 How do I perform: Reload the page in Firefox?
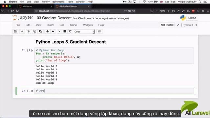tap(12, 11)
